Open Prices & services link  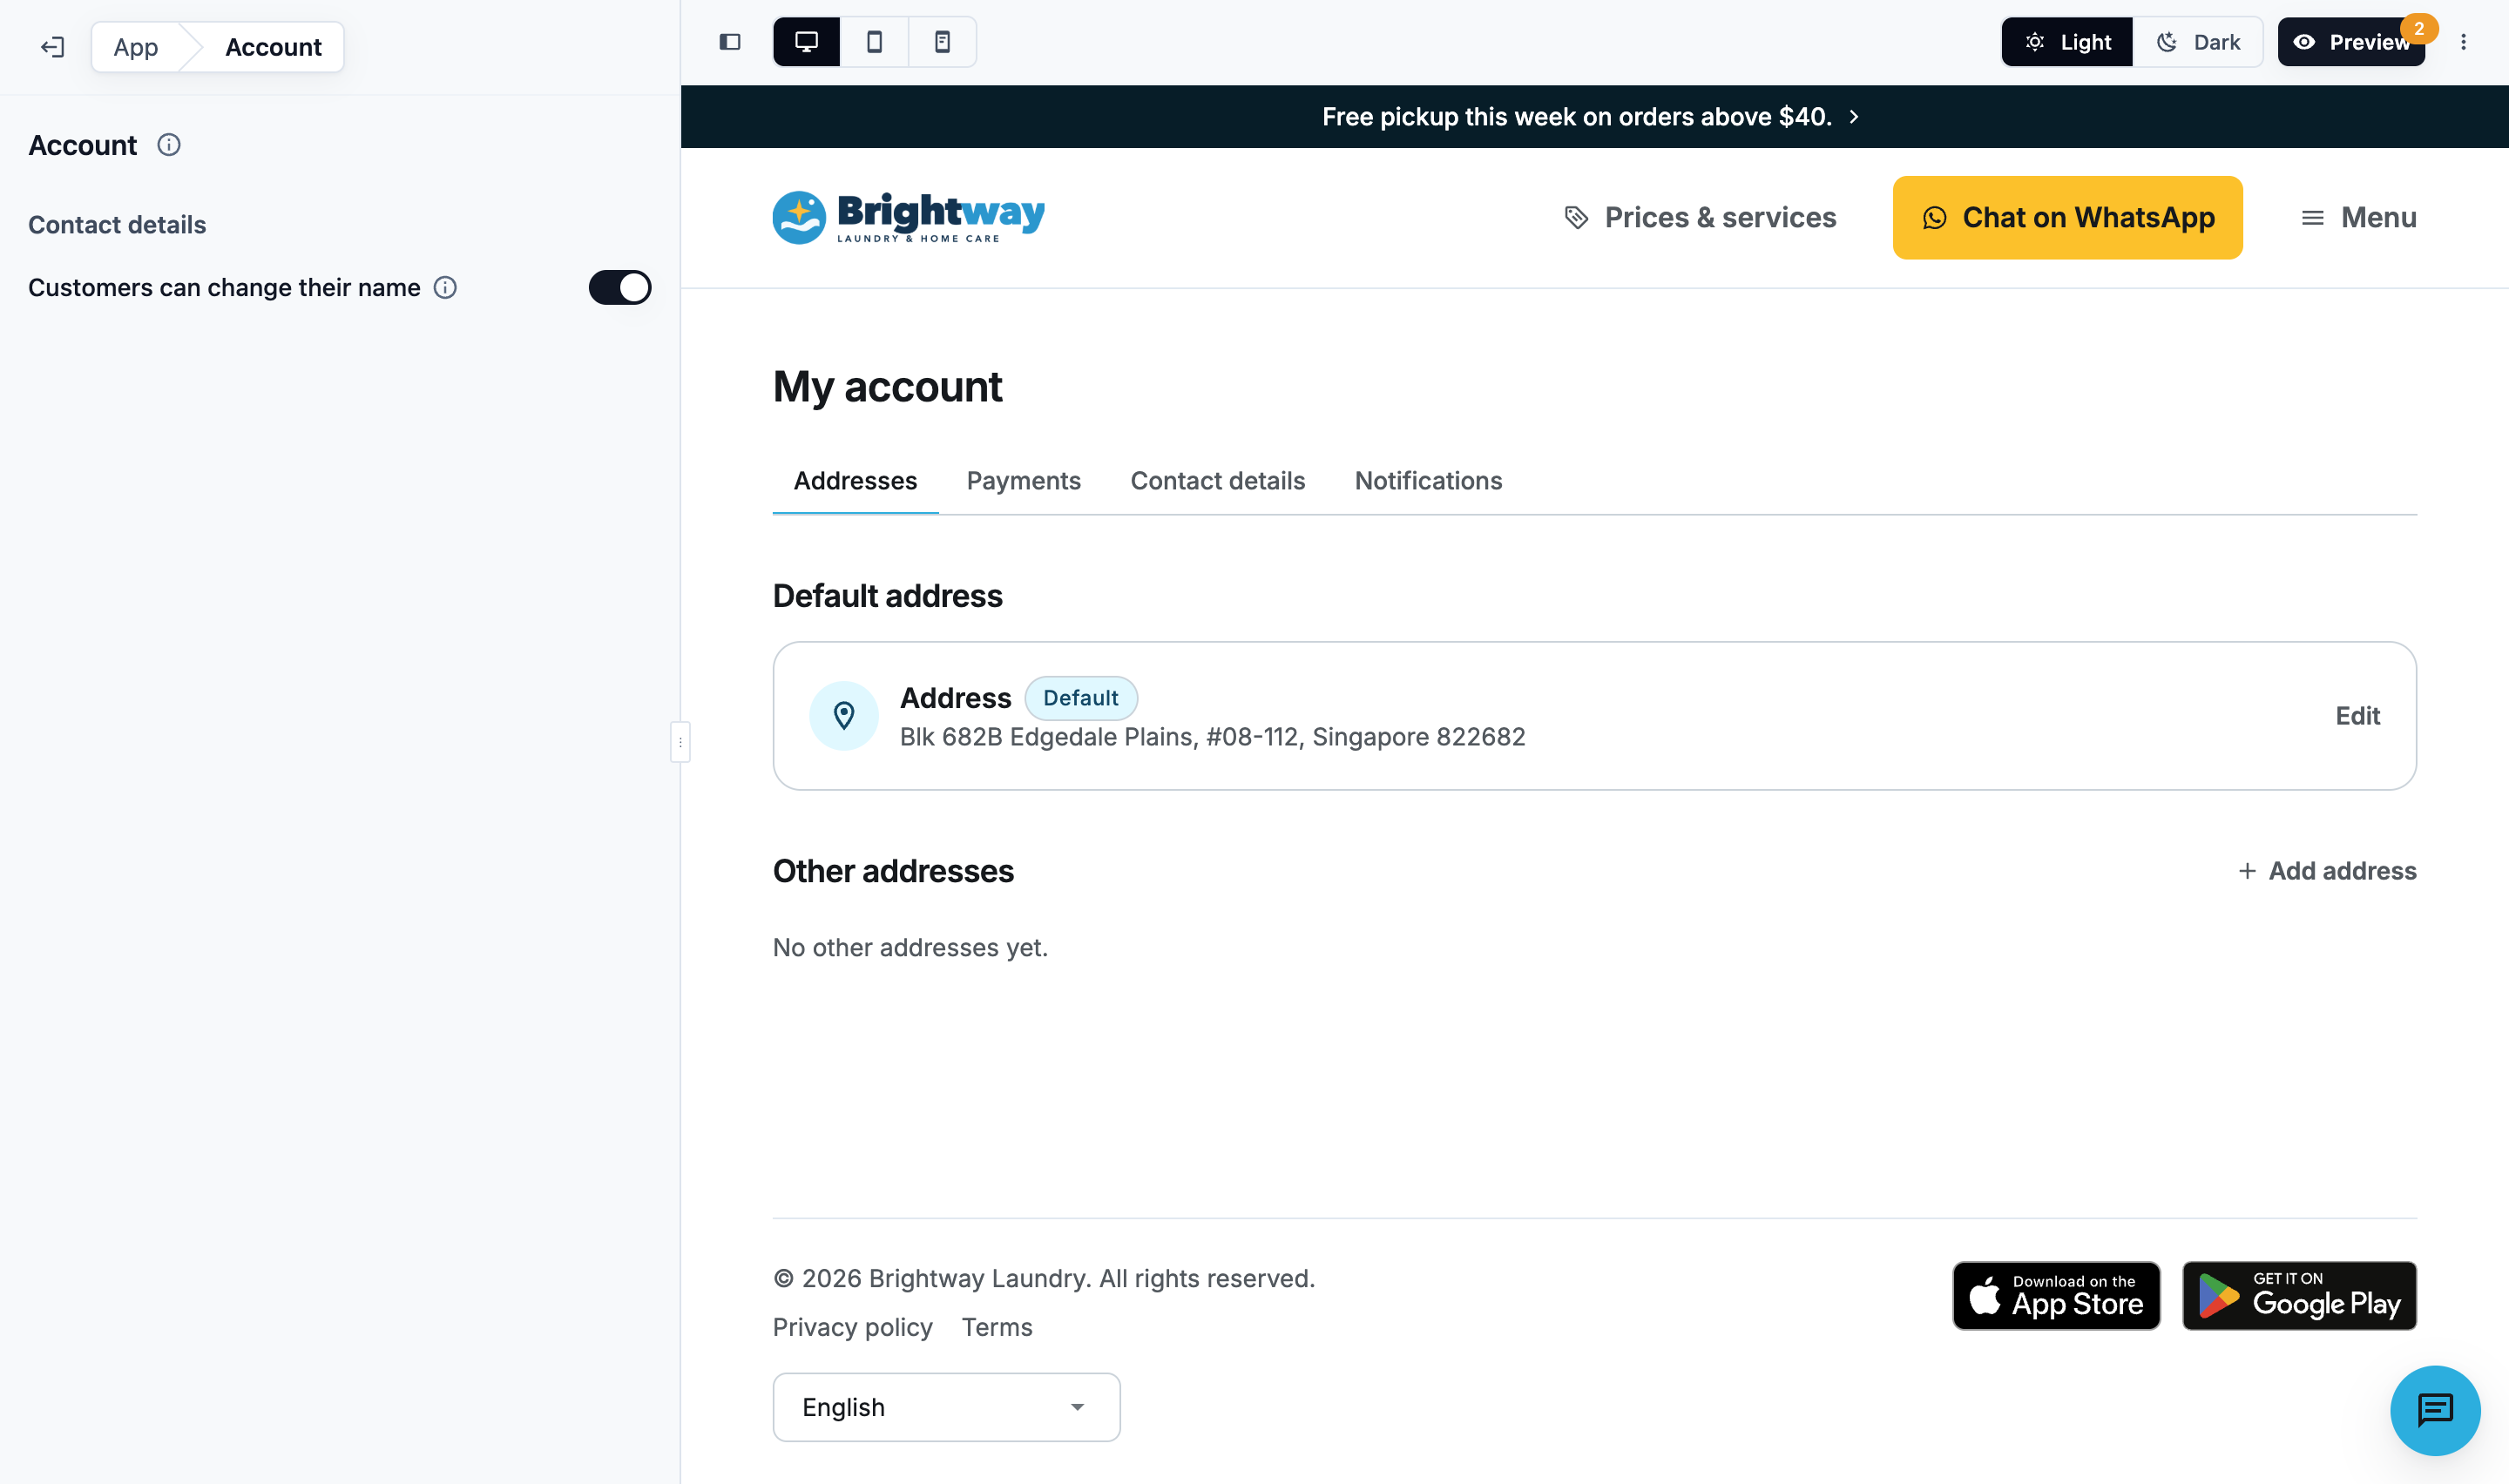click(1700, 217)
